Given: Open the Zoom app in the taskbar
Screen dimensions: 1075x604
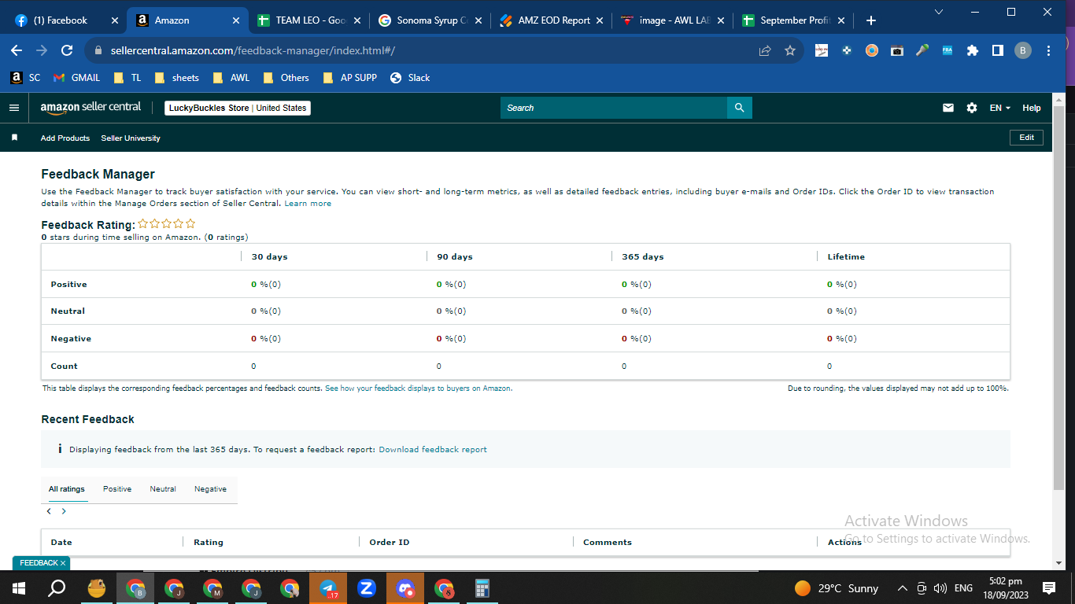Looking at the screenshot, I should click(x=366, y=588).
